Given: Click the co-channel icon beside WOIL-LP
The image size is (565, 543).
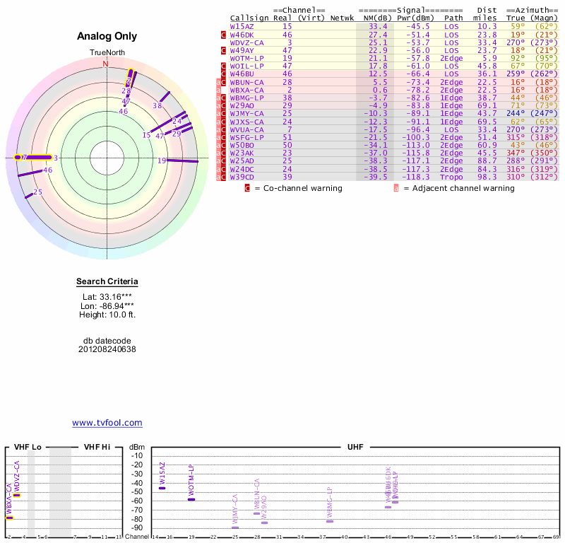Looking at the screenshot, I should (x=224, y=66).
